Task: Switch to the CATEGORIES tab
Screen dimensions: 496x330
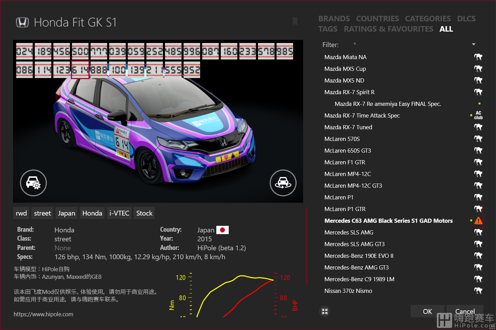Action: 428,19
